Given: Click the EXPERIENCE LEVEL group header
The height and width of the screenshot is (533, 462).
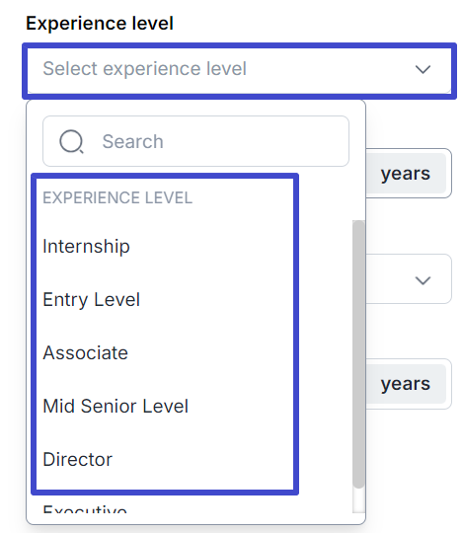Looking at the screenshot, I should click(x=117, y=197).
